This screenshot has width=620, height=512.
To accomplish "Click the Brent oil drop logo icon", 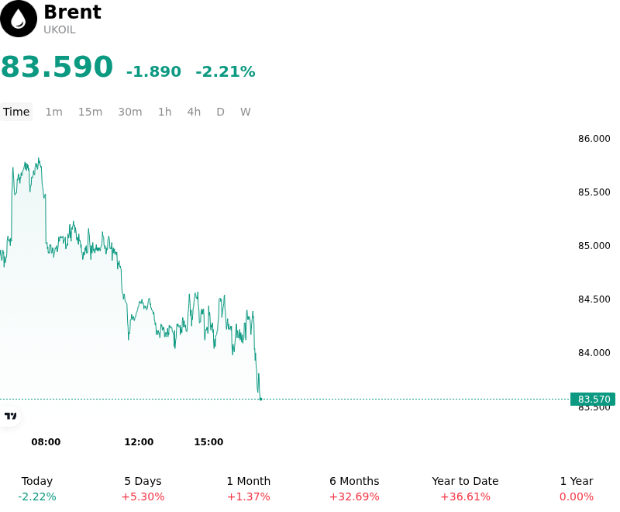I will pos(18,19).
